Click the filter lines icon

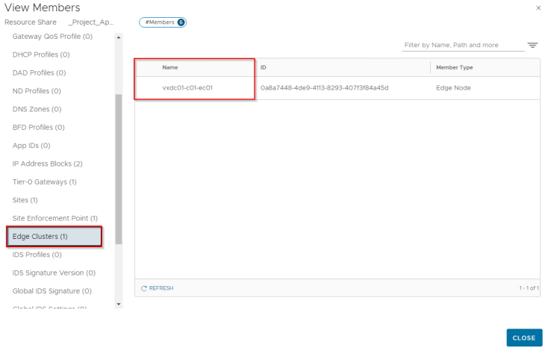(x=532, y=46)
